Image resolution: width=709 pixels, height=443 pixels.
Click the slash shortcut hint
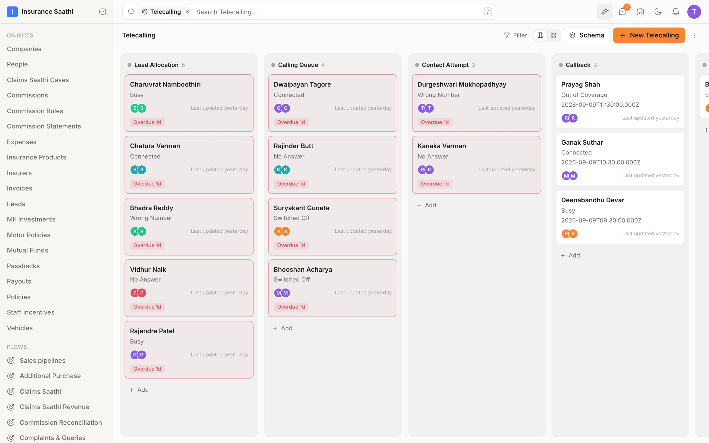pyautogui.click(x=488, y=12)
